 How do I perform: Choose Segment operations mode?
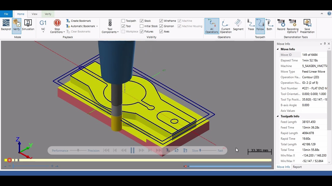click(x=238, y=25)
